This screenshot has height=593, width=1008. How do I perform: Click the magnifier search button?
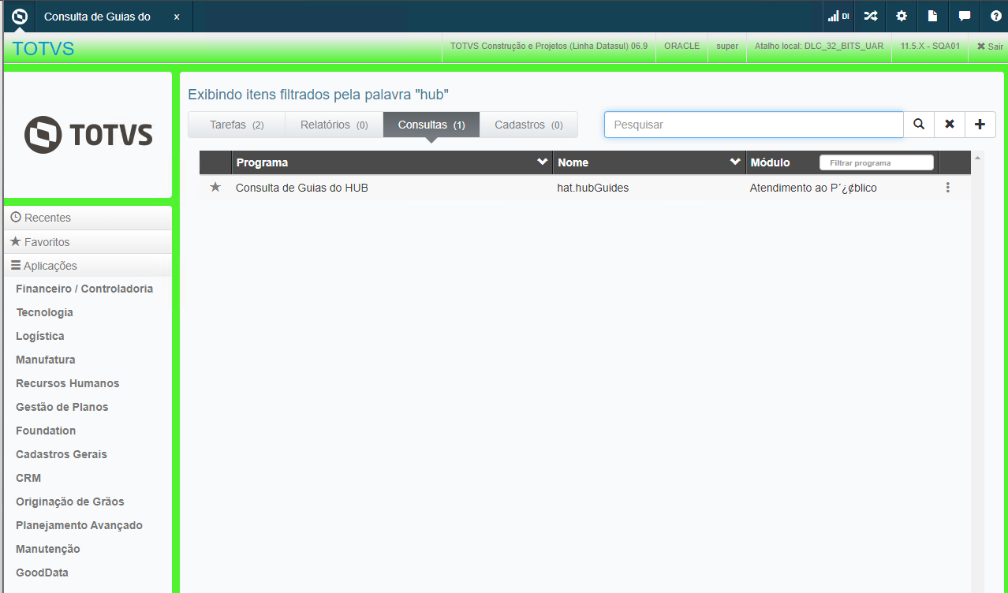[x=919, y=125]
